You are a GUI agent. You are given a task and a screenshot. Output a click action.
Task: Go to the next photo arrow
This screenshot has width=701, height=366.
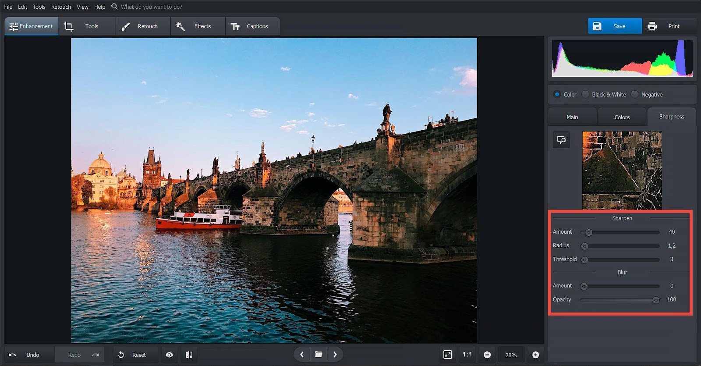335,355
